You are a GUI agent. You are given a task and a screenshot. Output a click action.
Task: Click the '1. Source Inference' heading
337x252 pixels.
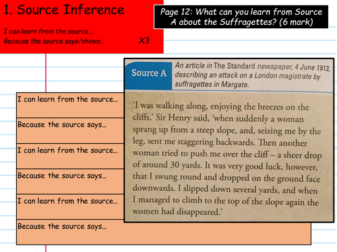(x=64, y=10)
